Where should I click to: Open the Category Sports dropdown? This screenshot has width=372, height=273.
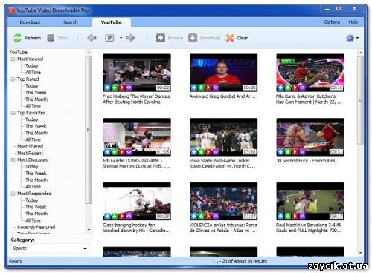point(85,249)
